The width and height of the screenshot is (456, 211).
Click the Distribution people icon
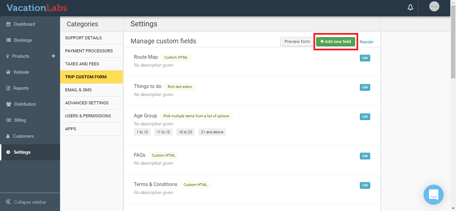point(9,104)
